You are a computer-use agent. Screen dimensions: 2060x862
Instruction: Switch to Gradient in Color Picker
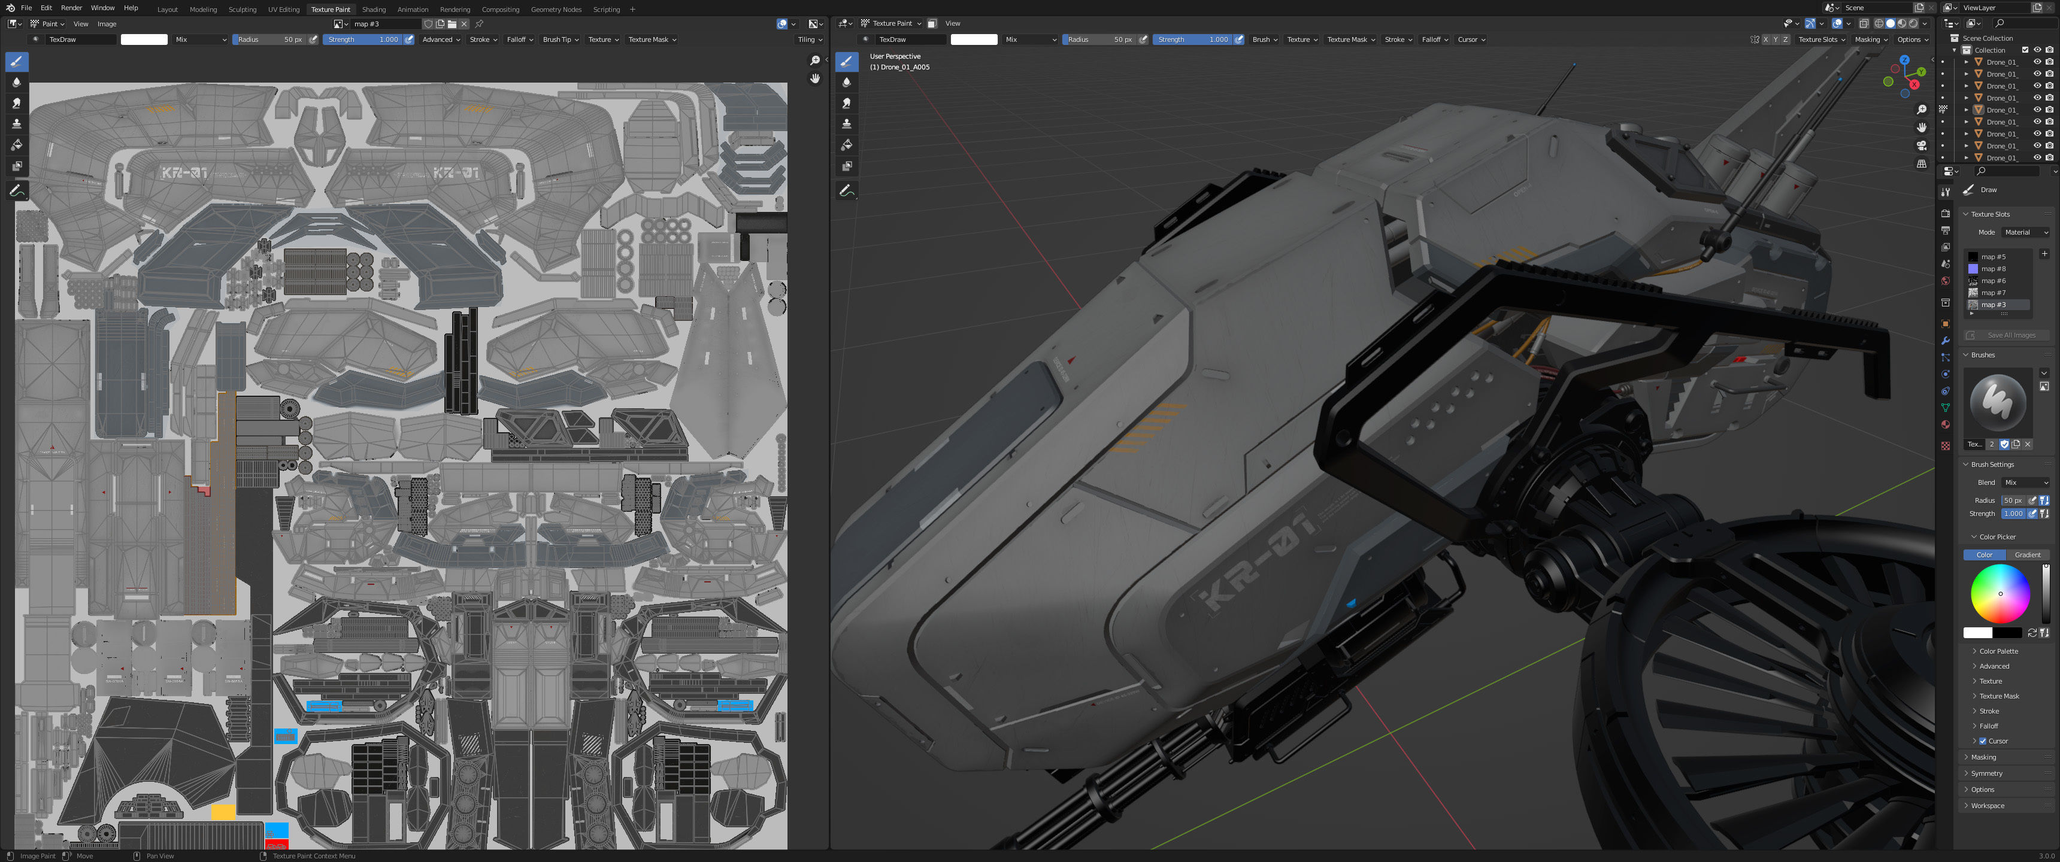pos(2027,554)
